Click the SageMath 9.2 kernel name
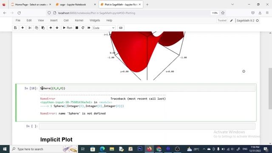The image size is (272, 153). 245,20
